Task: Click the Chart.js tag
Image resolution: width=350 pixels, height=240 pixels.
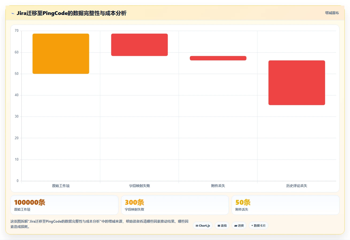Action: click(203, 226)
